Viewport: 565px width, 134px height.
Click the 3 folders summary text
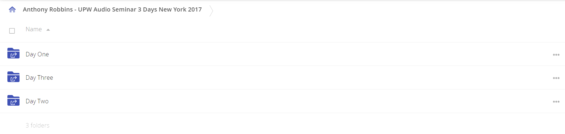[x=38, y=125]
